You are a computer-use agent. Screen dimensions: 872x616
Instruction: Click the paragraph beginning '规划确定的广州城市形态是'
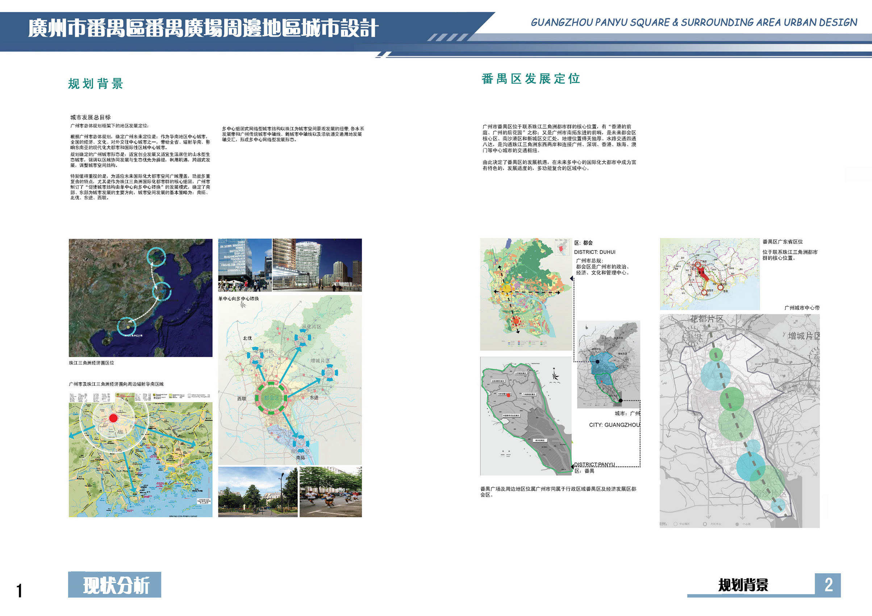click(140, 160)
